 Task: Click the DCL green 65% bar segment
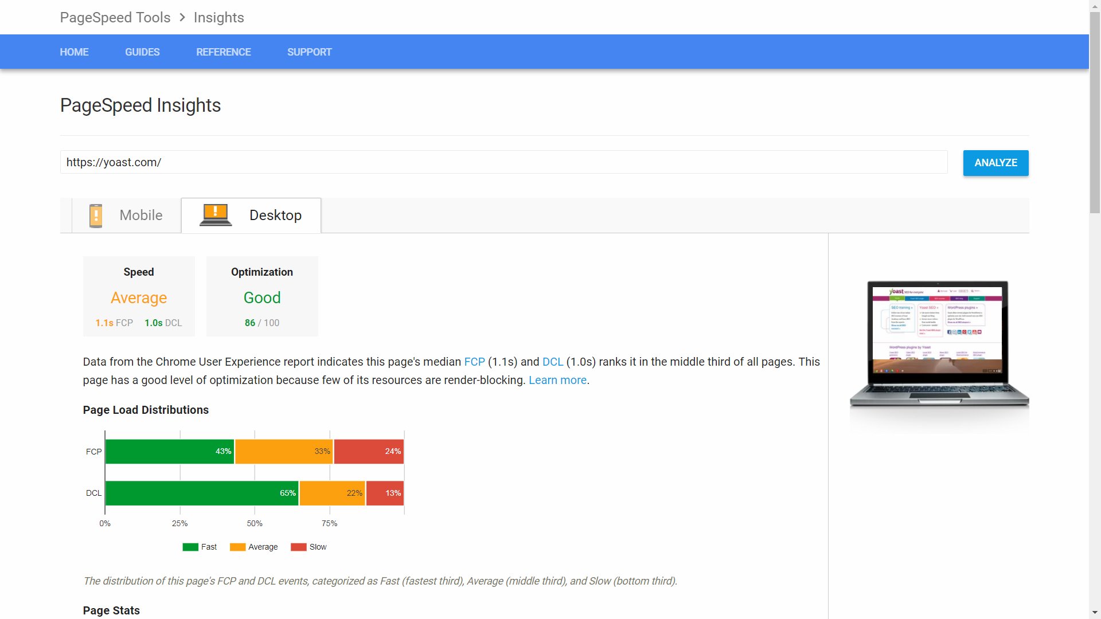(x=202, y=493)
